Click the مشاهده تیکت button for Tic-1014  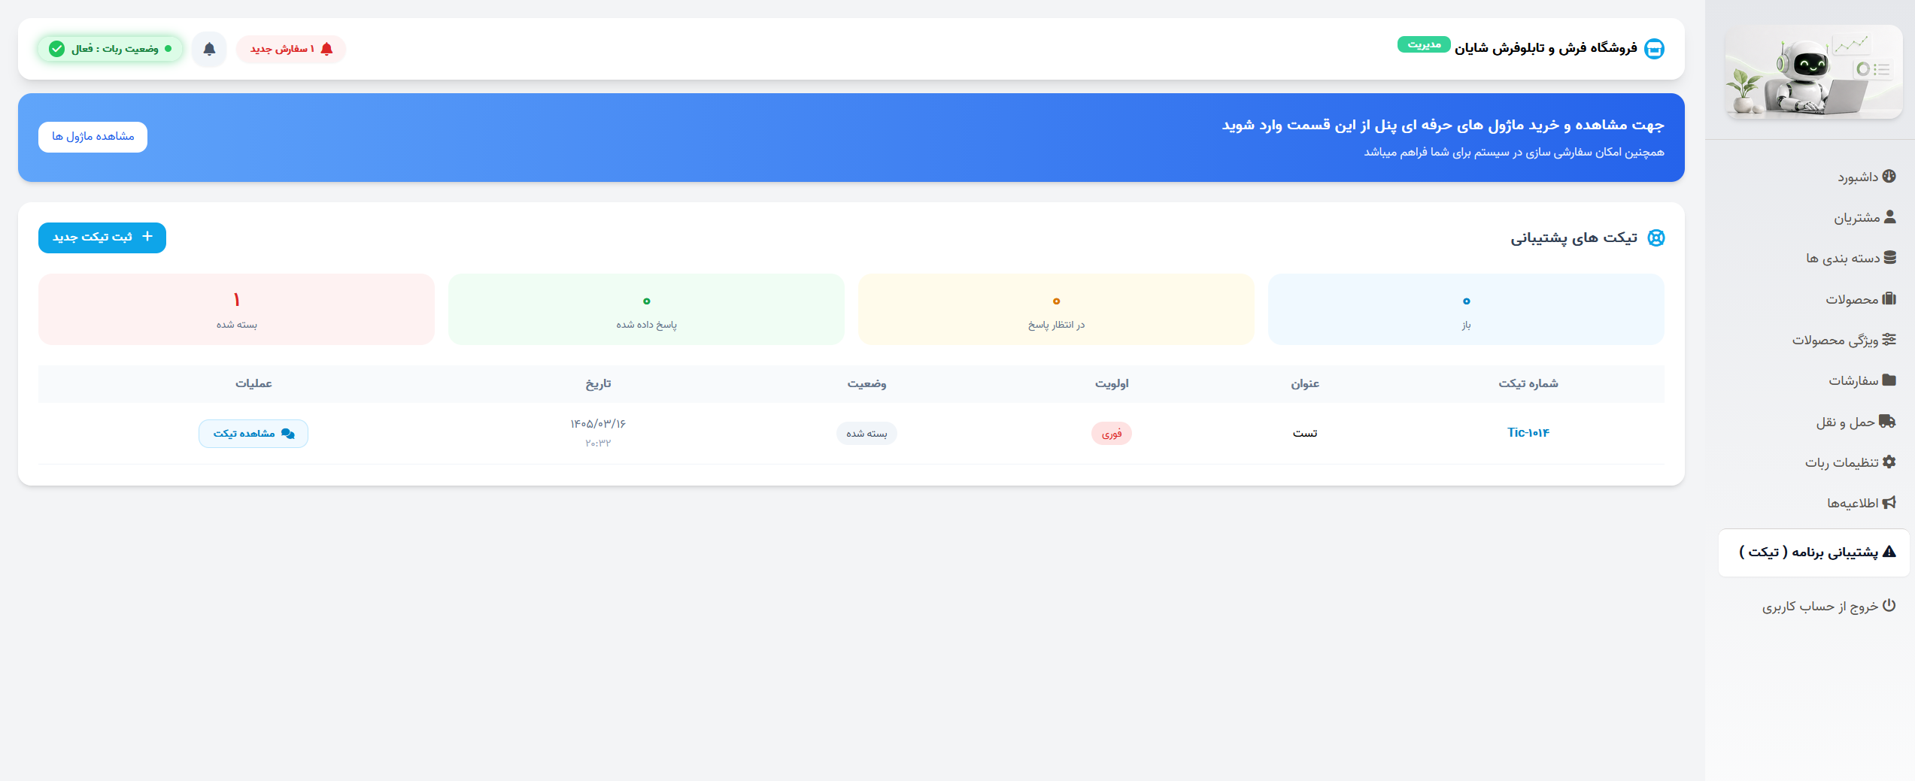point(253,434)
